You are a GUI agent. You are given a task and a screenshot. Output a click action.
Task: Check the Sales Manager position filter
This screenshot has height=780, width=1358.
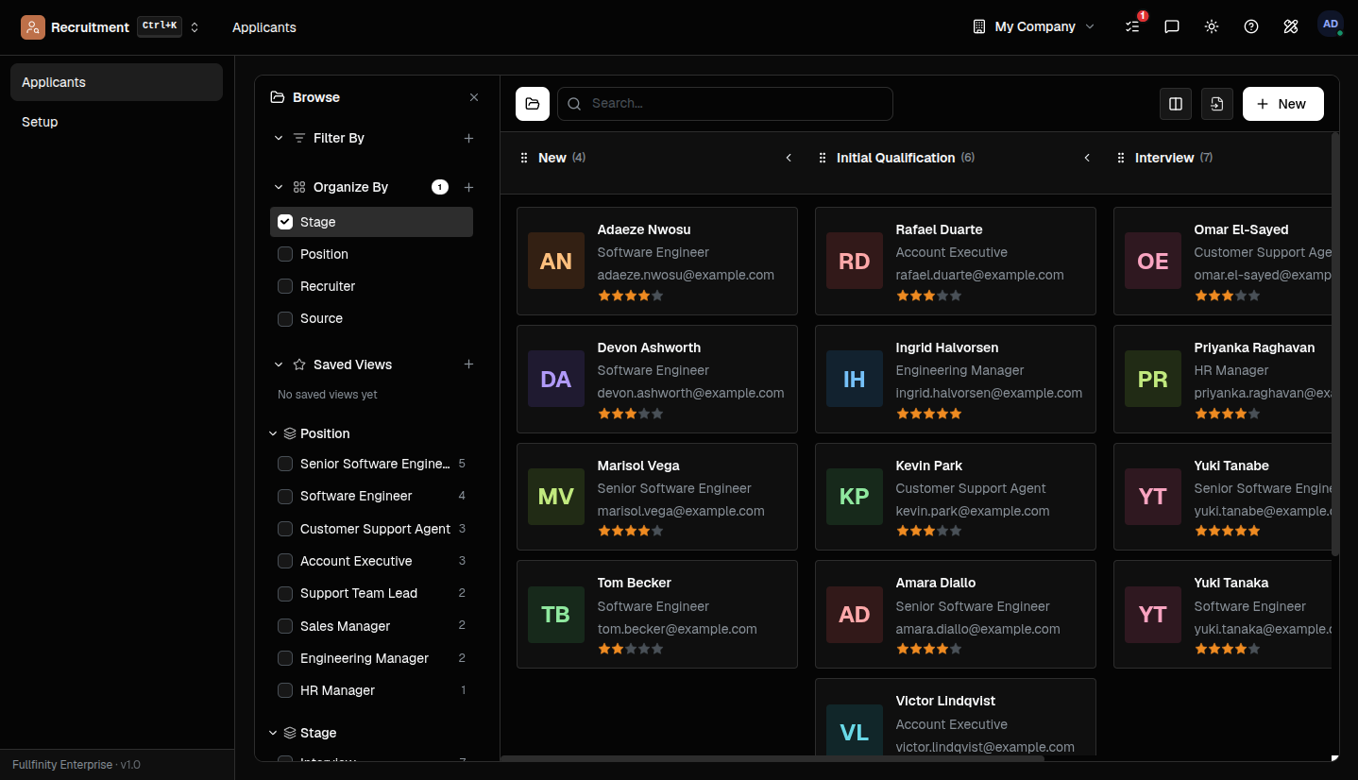point(285,626)
